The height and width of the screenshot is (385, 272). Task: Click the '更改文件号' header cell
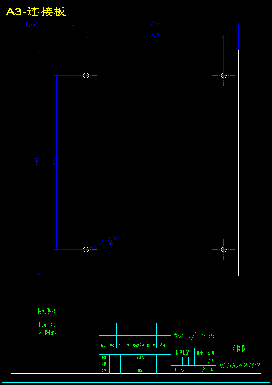click(138, 345)
